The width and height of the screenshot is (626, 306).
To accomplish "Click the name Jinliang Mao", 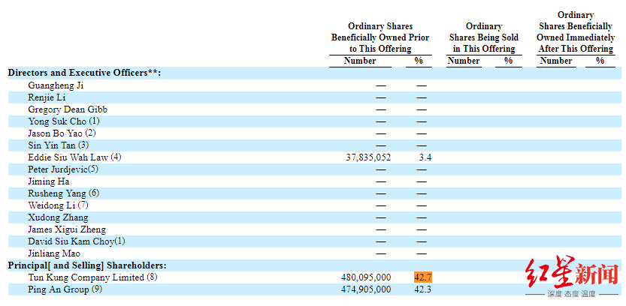I will point(54,253).
